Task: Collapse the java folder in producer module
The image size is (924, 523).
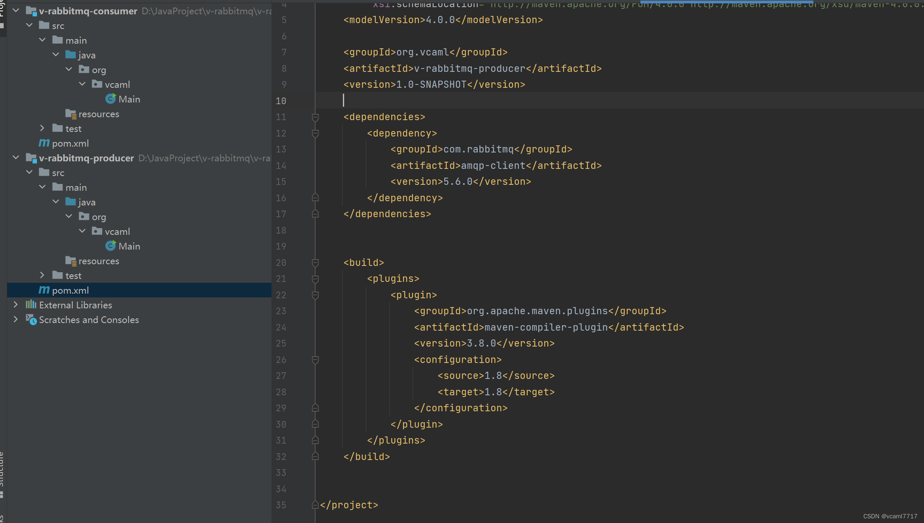Action: click(56, 201)
